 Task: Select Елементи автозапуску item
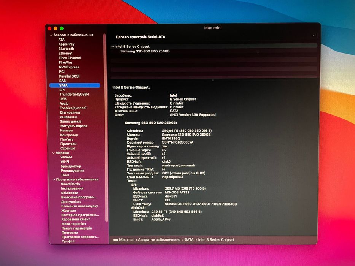click(80, 206)
